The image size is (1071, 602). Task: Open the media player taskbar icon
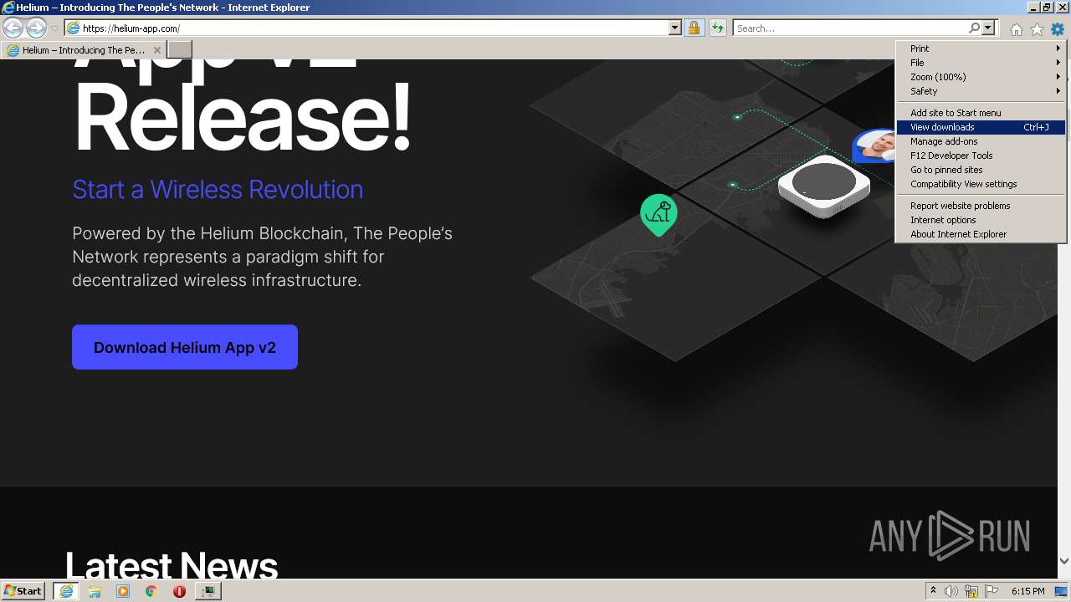coord(123,591)
